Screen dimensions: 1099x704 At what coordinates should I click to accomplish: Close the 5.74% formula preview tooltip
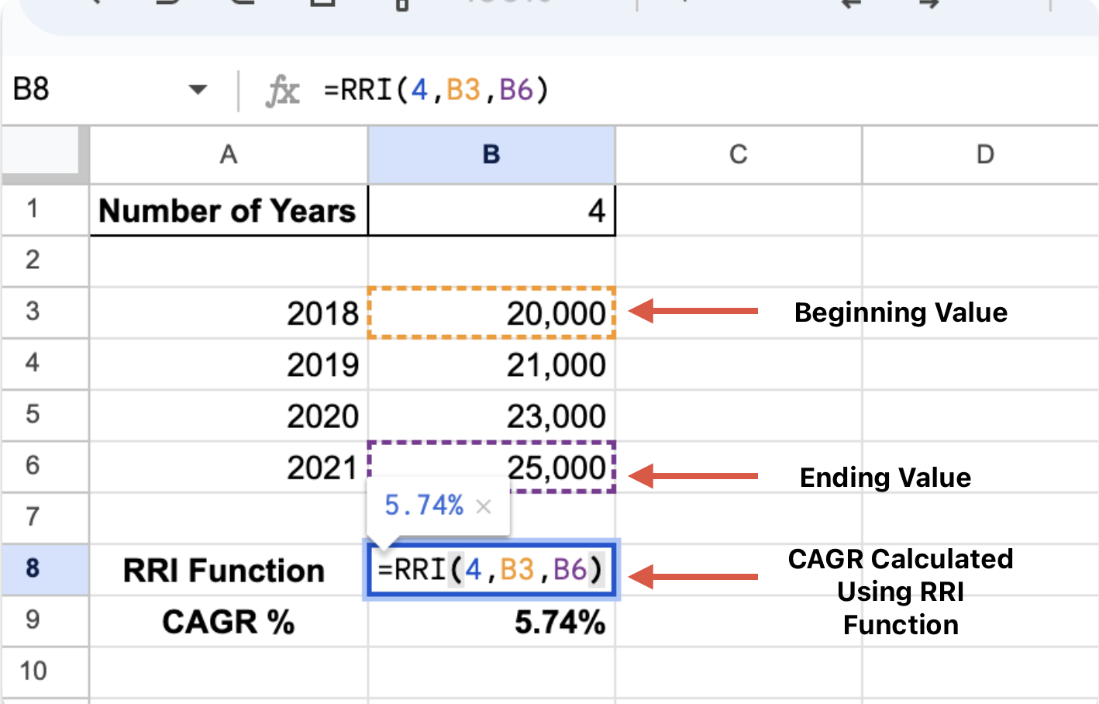pos(484,507)
